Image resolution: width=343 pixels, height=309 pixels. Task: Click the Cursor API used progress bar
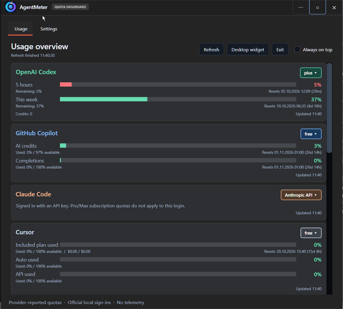[178, 274]
